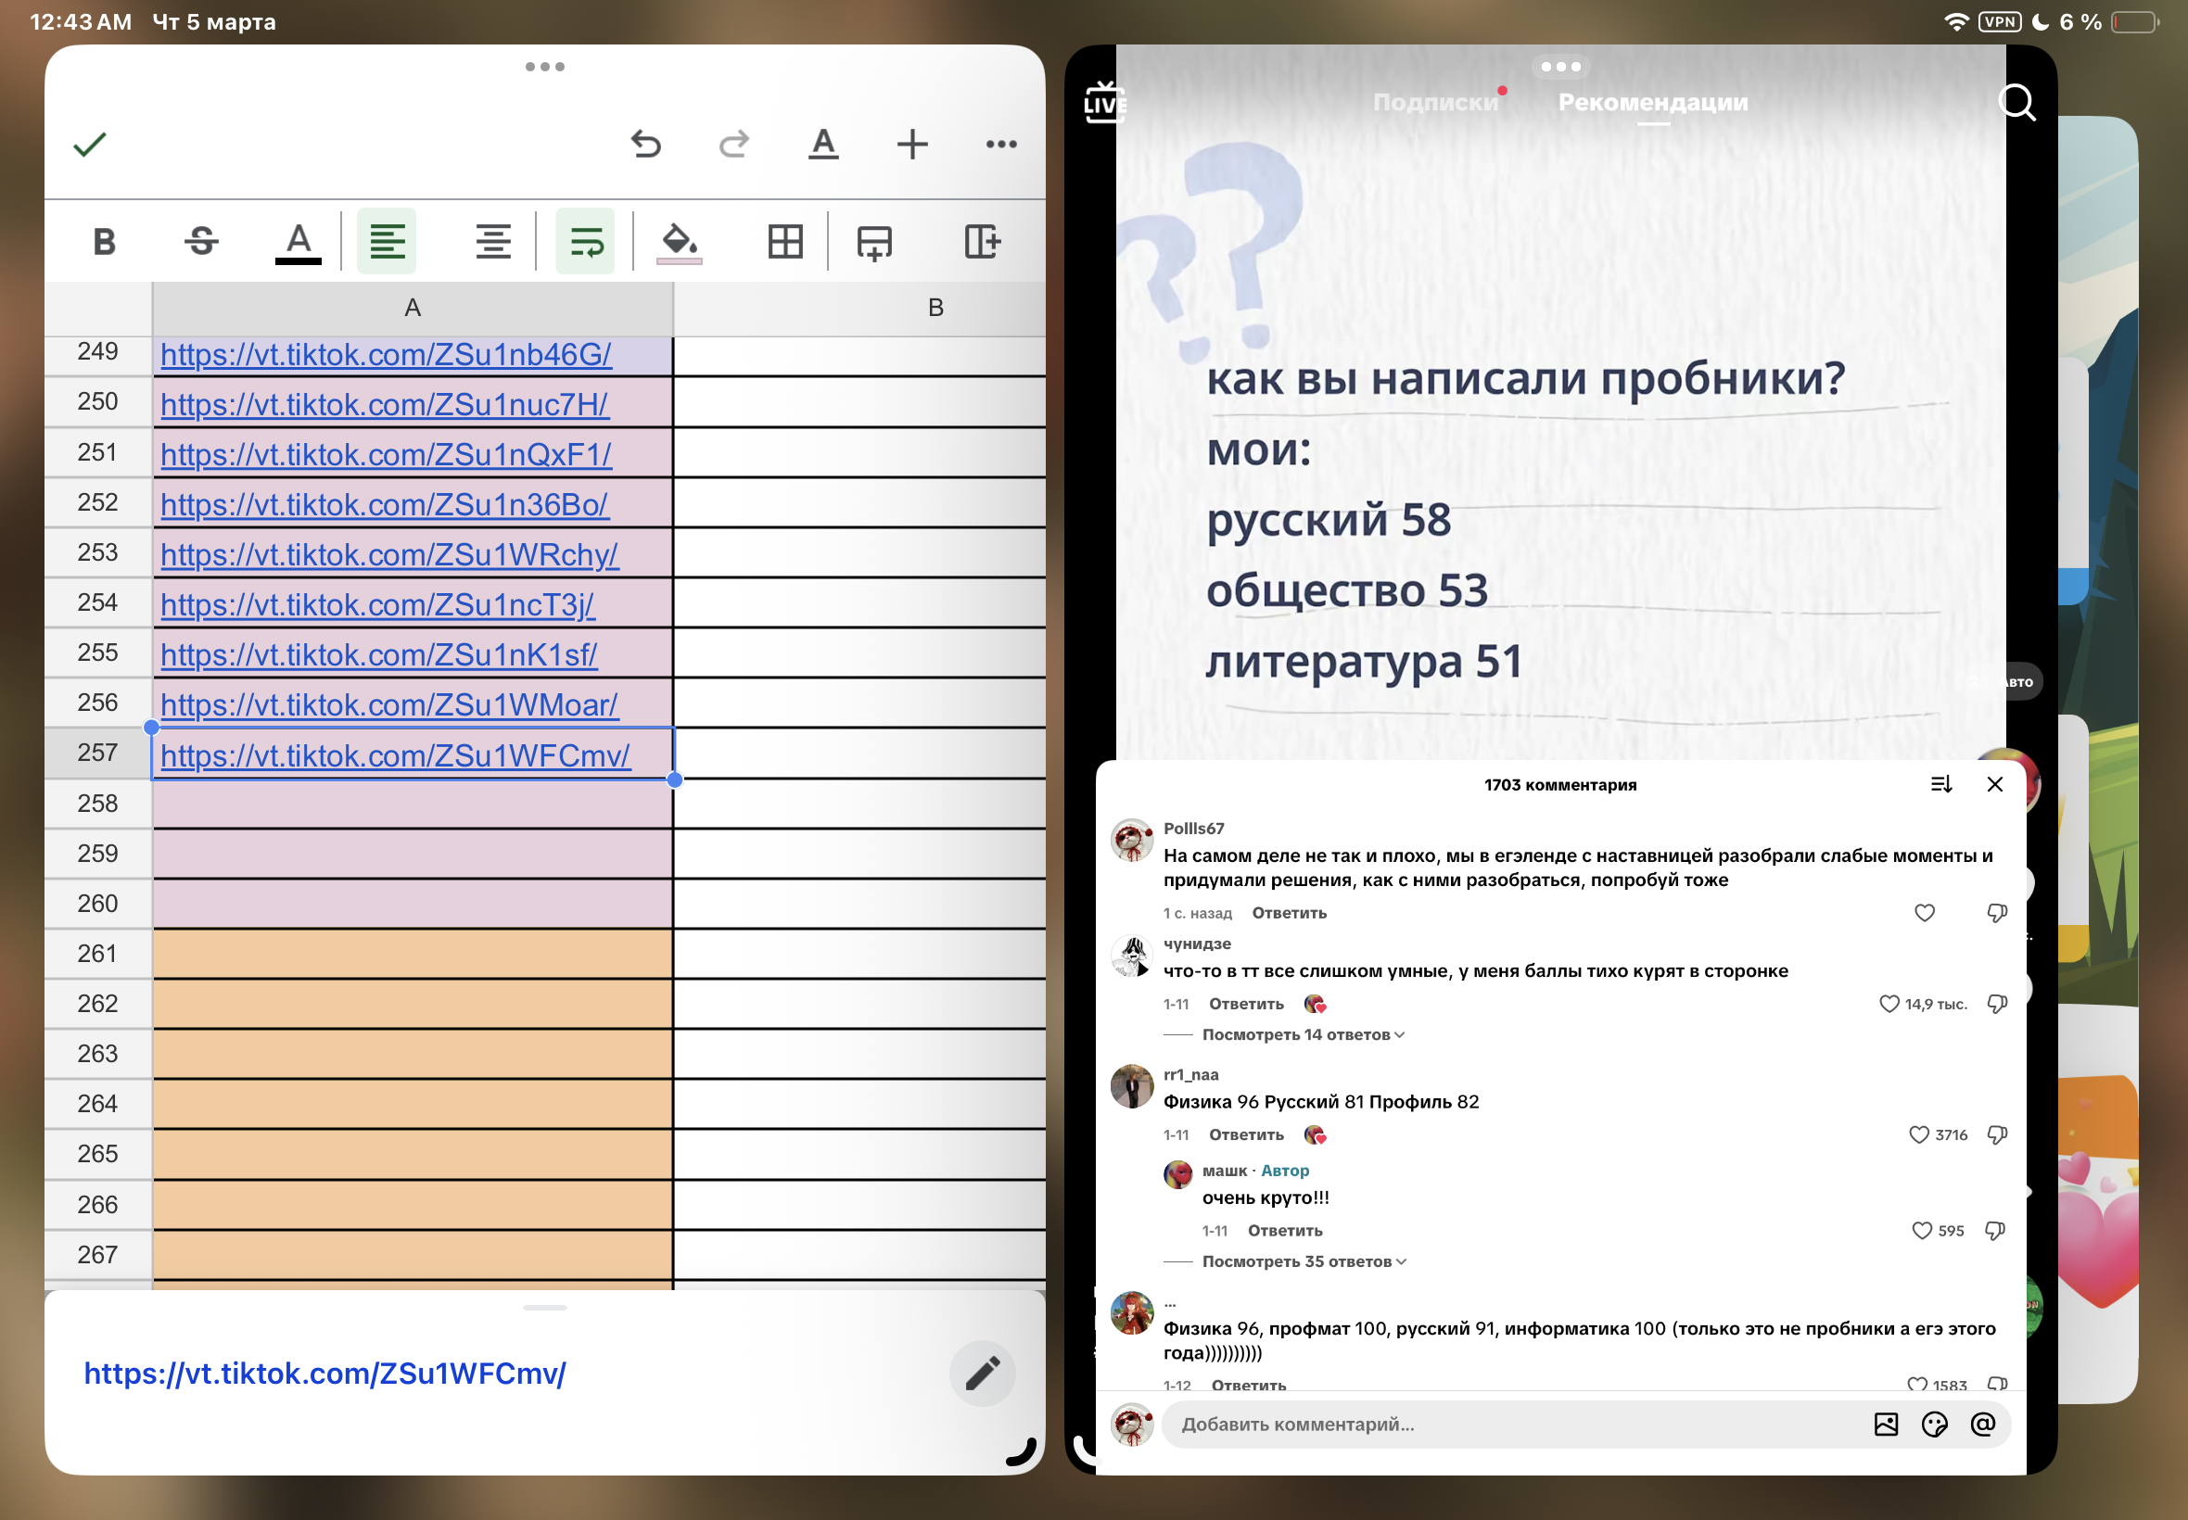
Task: Tap the battery indicator in status bar
Action: 2133,22
